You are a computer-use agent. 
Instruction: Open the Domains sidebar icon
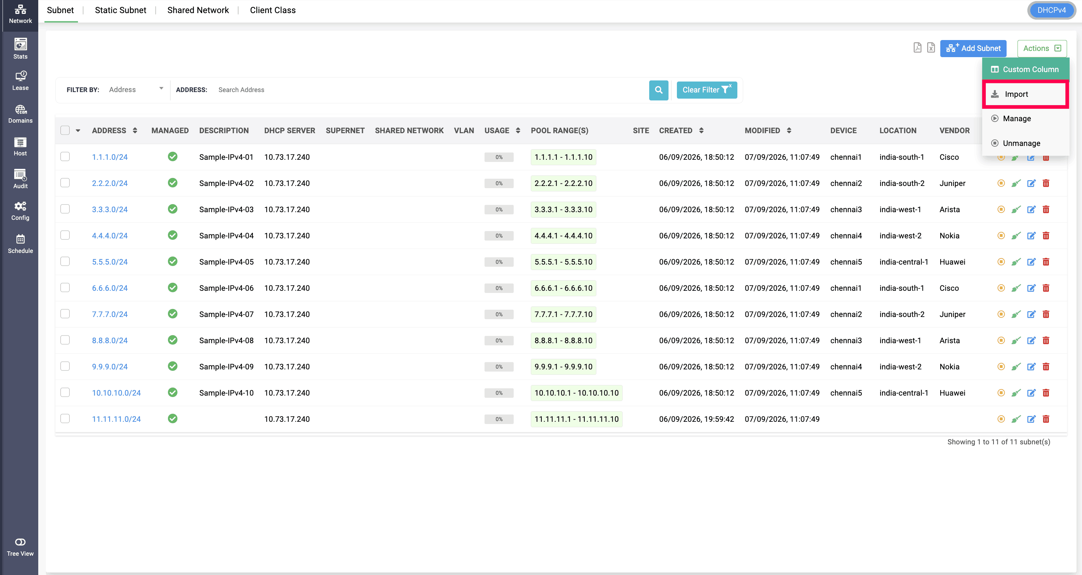(x=20, y=114)
